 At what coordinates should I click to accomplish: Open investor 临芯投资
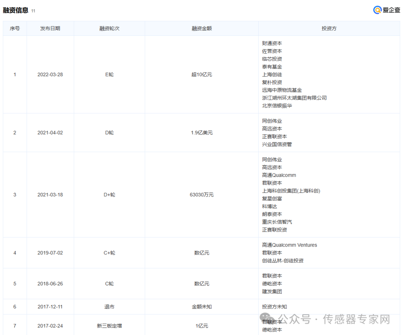point(272,59)
